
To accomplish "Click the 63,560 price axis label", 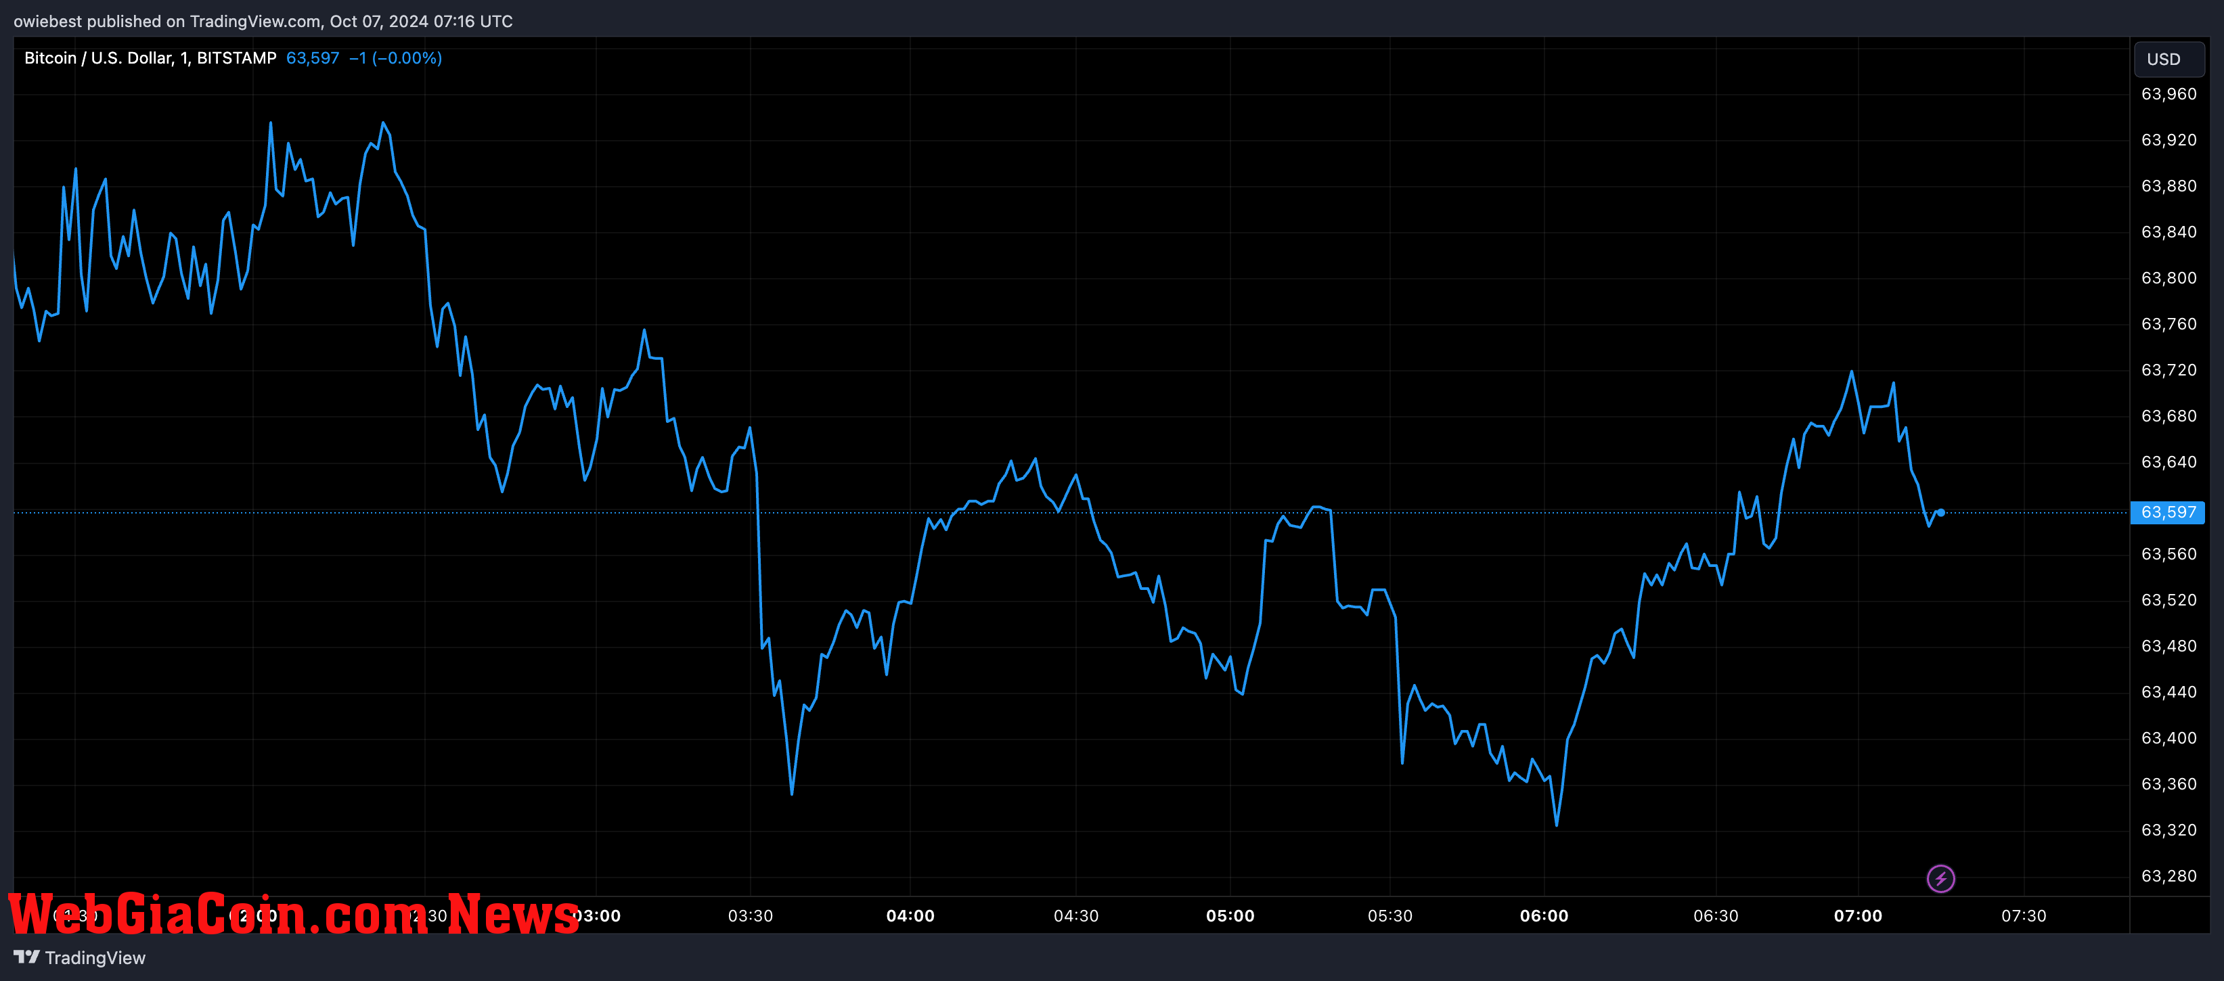I will coord(2169,554).
